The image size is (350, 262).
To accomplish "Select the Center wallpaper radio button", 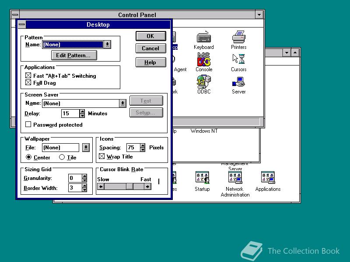I will (x=28, y=157).
